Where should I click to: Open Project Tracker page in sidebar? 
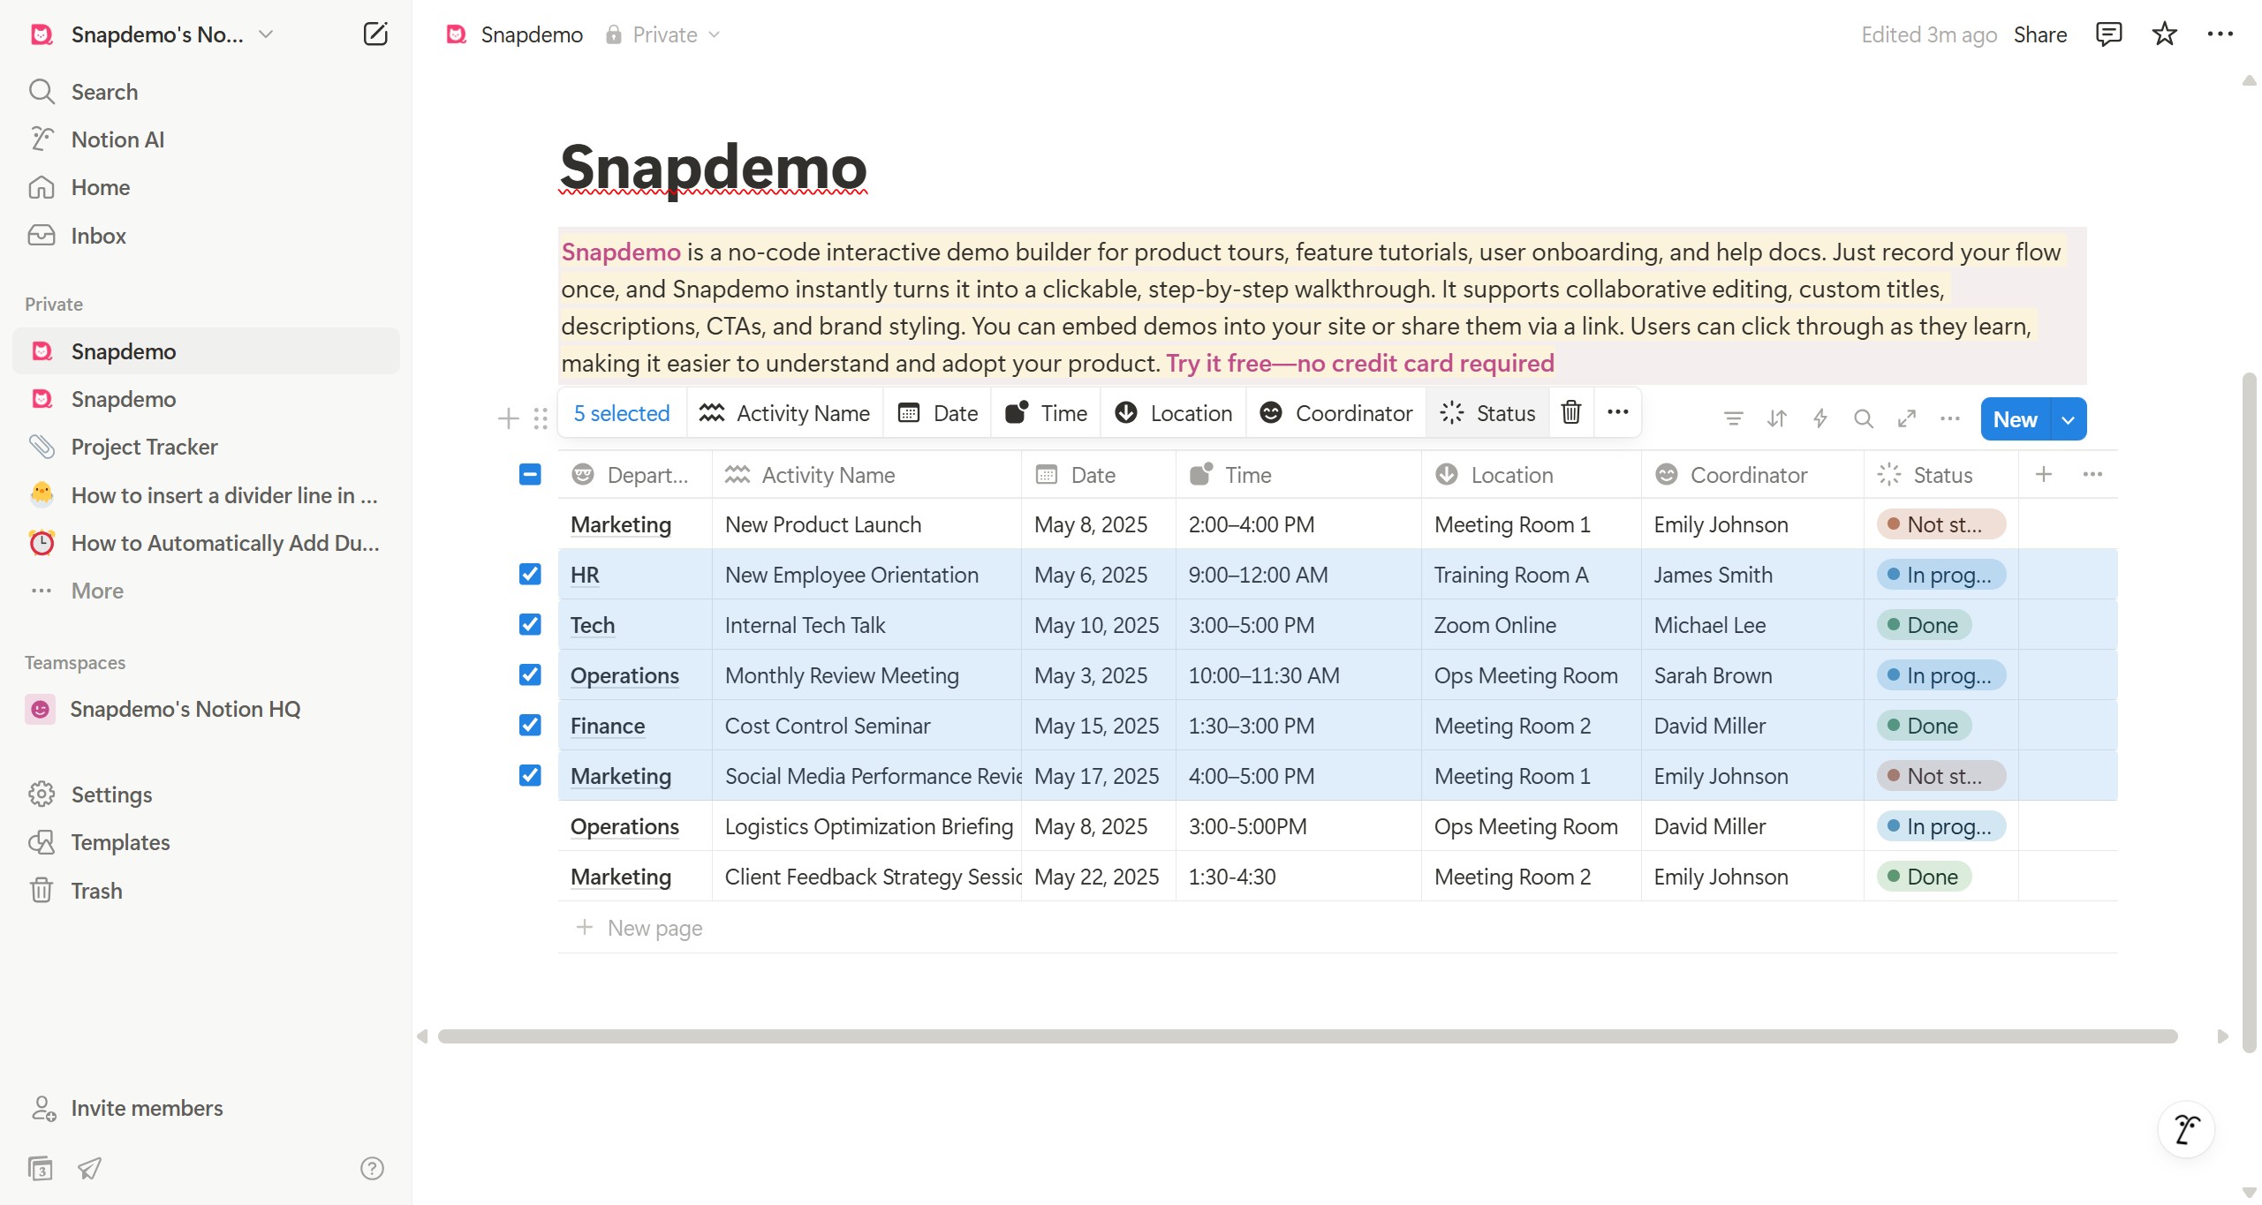tap(206, 447)
